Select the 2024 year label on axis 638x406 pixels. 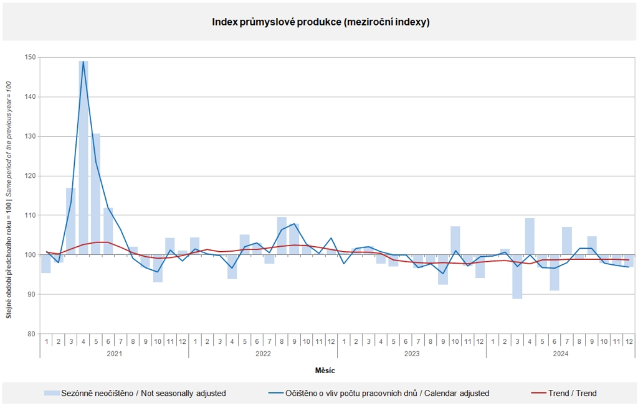[561, 354]
